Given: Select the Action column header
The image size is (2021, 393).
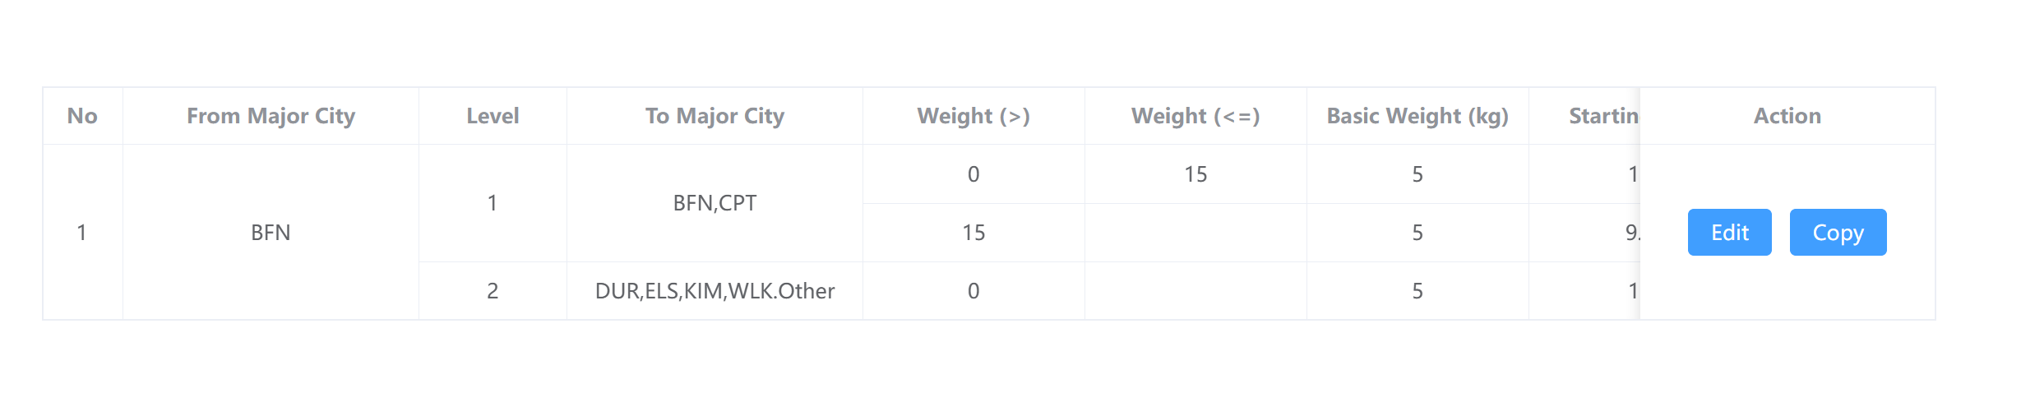Looking at the screenshot, I should [1787, 116].
